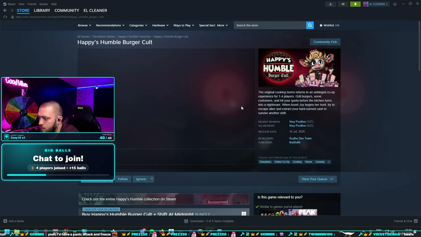
Task: Go back with the back arrow
Action: (5, 11)
